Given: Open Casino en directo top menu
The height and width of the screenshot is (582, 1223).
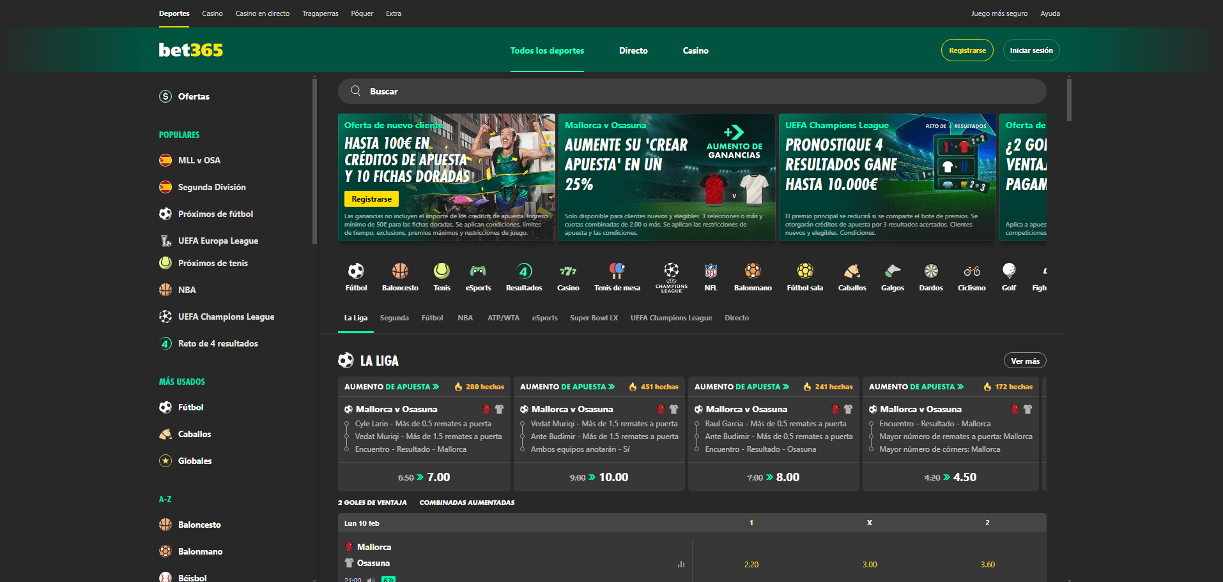Looking at the screenshot, I should [262, 13].
